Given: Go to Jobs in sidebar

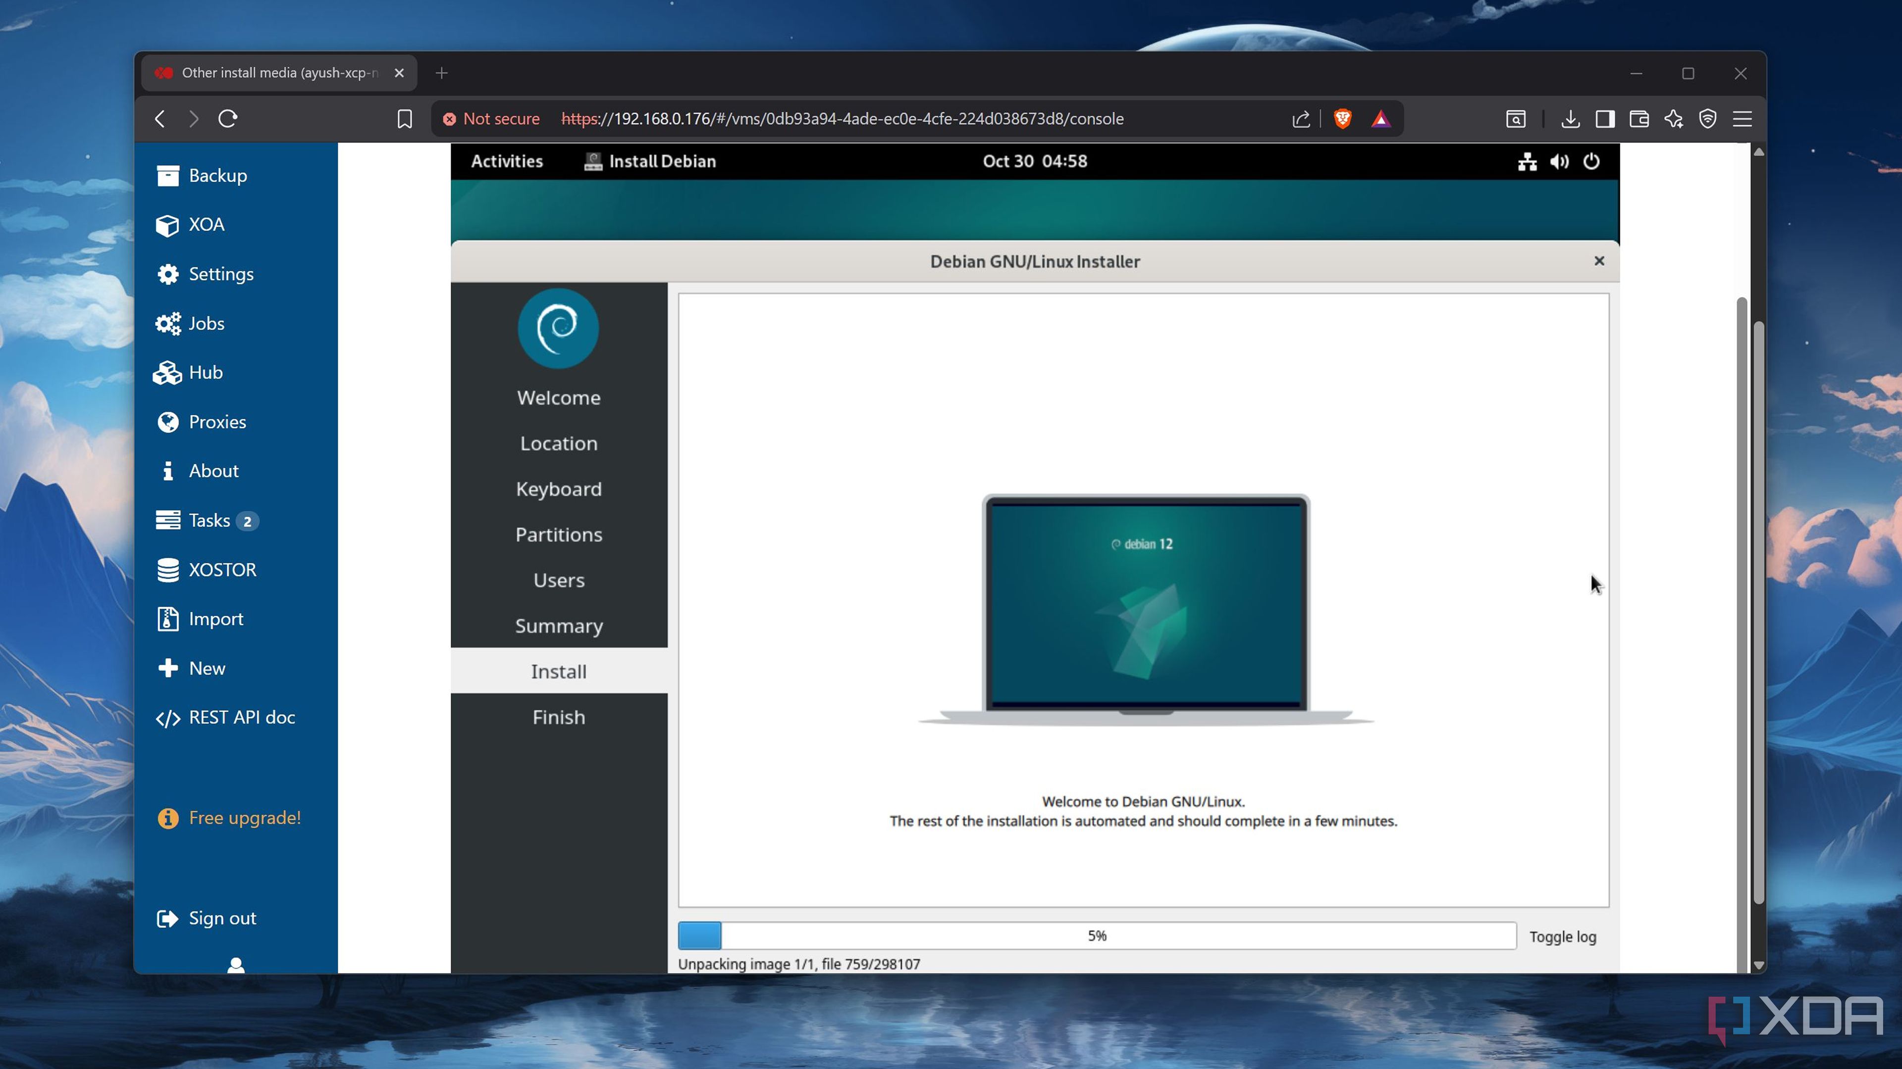Looking at the screenshot, I should point(191,323).
